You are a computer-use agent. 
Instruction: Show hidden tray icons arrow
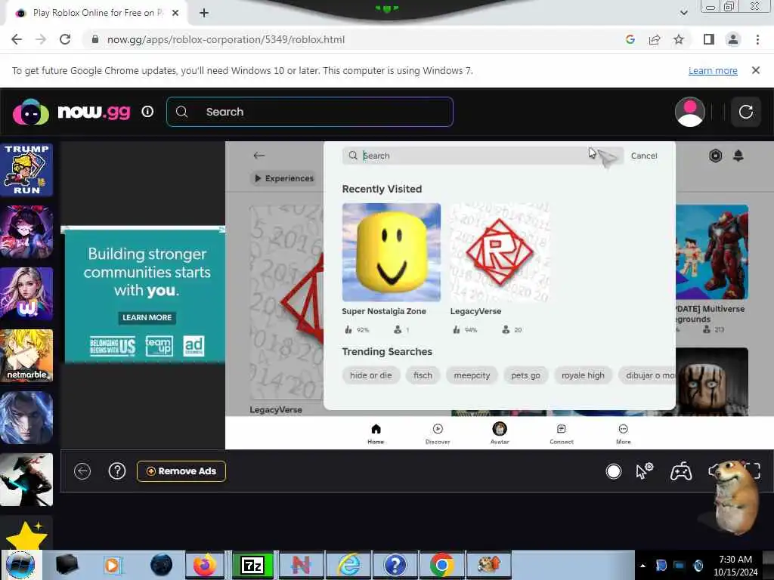click(x=642, y=566)
